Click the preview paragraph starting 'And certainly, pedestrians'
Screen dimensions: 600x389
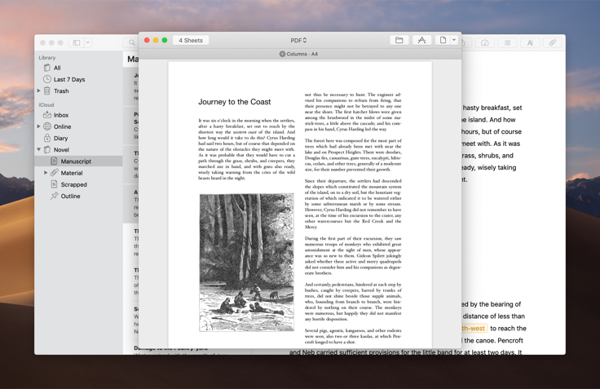353,302
